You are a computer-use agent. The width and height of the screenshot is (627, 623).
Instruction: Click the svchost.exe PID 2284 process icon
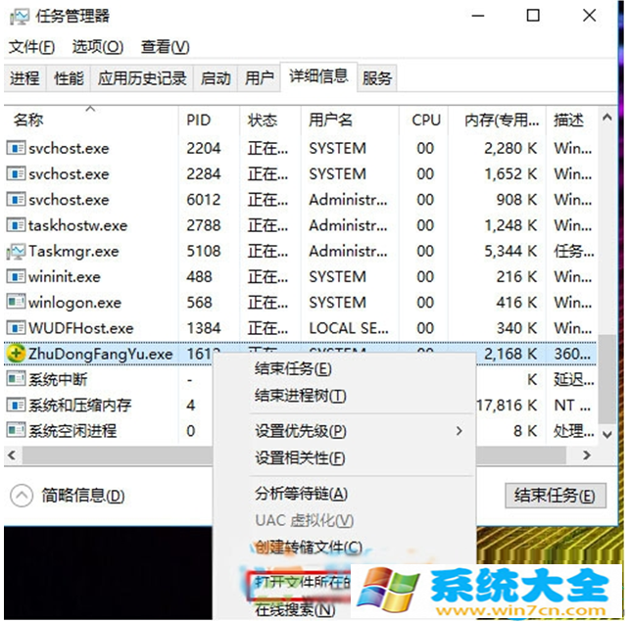coord(16,174)
